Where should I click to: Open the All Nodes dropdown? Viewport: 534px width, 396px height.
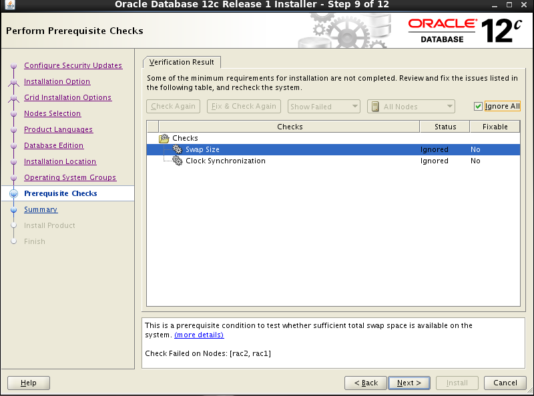point(411,107)
